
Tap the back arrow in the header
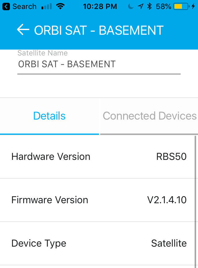point(23,30)
